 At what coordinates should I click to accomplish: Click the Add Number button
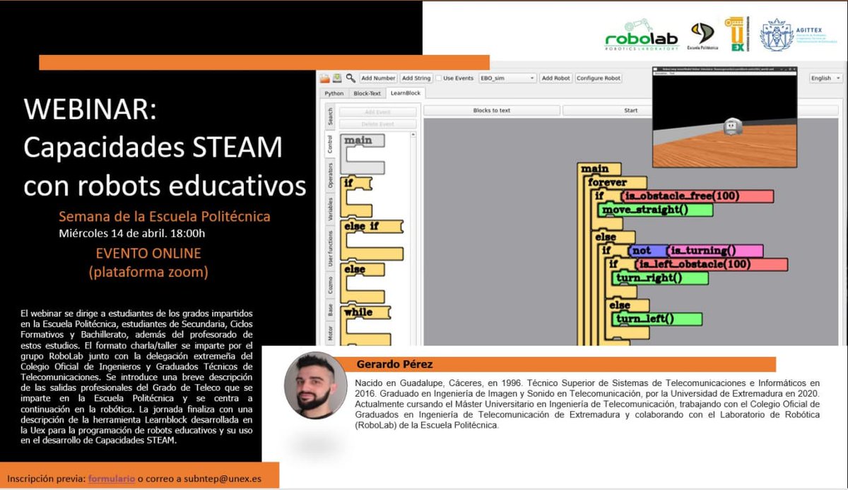click(378, 78)
